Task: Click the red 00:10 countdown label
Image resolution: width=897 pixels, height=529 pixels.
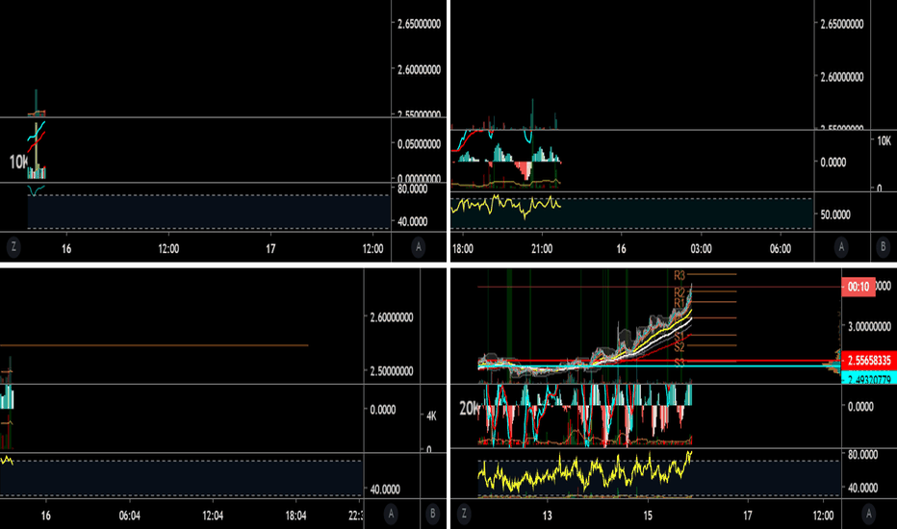Action: (x=859, y=287)
